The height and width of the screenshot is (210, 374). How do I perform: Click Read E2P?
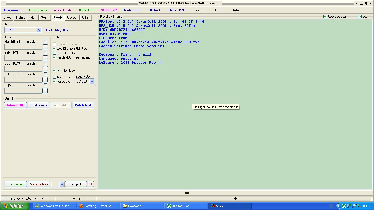click(87, 10)
